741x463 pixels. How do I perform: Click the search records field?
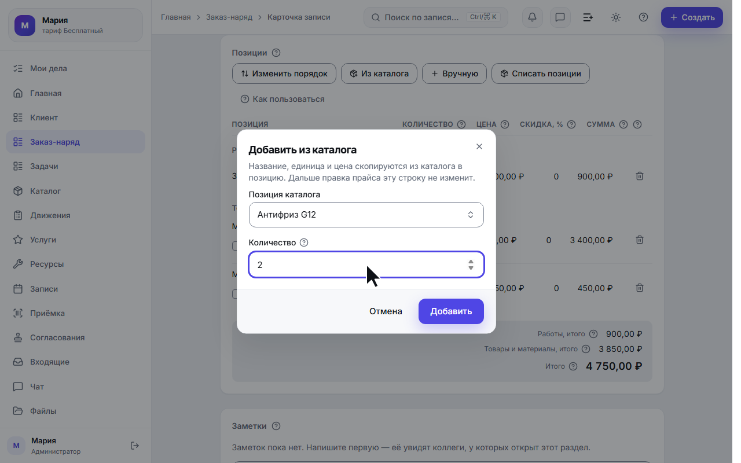[436, 17]
